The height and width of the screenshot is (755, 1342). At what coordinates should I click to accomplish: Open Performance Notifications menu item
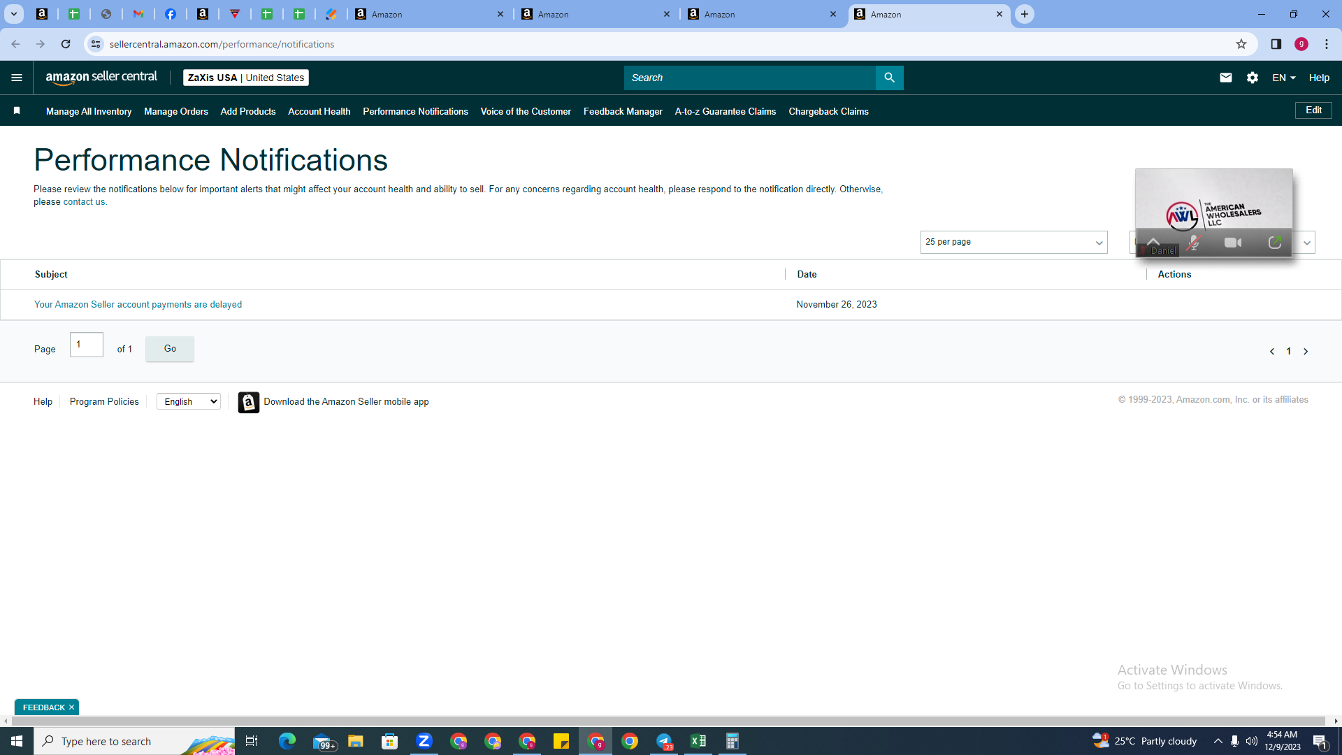pos(415,111)
